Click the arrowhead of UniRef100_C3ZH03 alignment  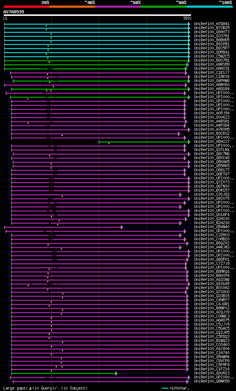click(181, 235)
